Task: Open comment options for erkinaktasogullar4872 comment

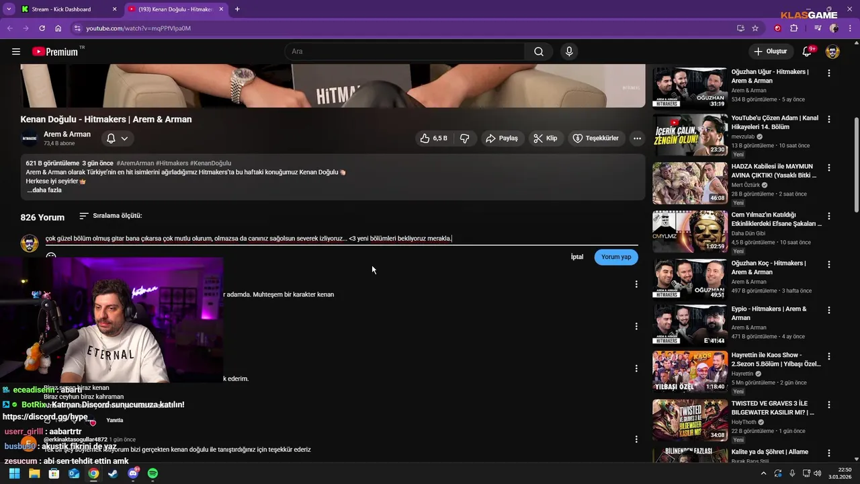Action: tap(636, 439)
